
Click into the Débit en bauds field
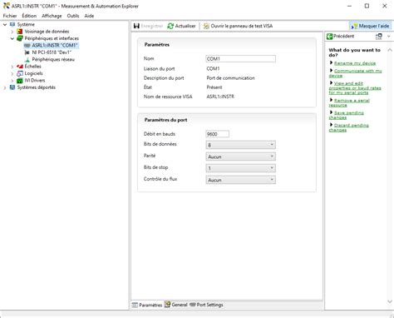(x=218, y=134)
